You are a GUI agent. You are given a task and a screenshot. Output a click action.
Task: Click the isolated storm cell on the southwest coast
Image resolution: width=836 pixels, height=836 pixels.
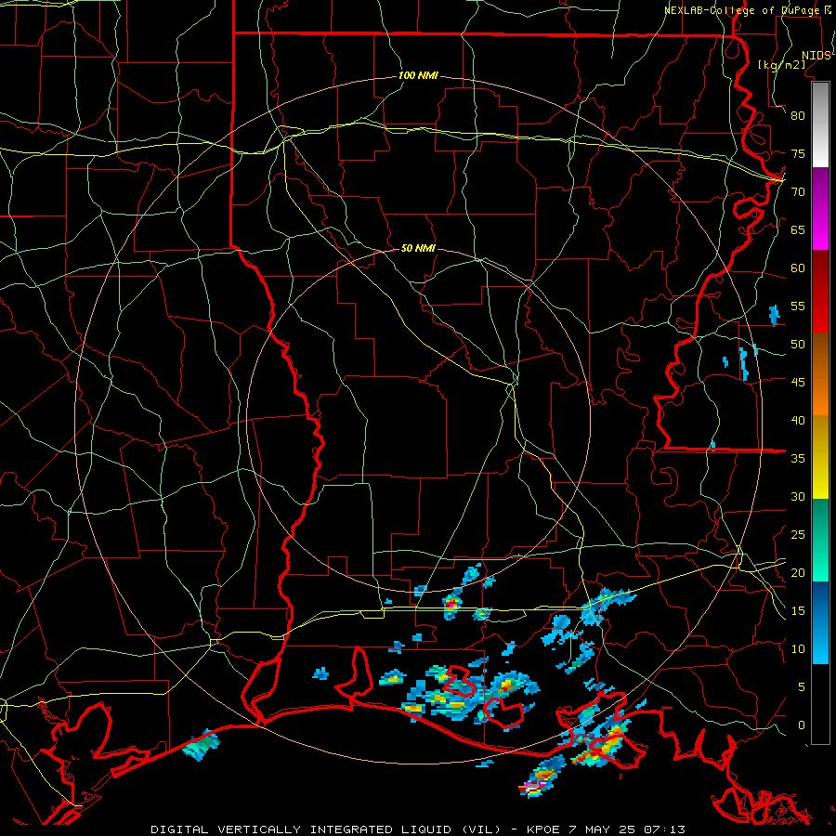tap(201, 745)
